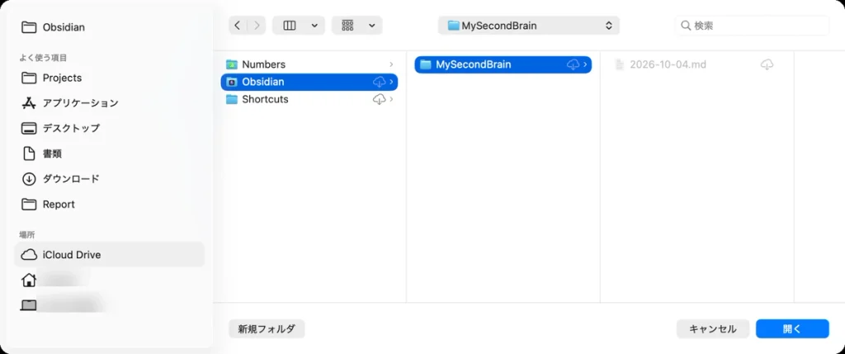Click the 2026-10-04.md document icon
This screenshot has width=845, height=354.
620,64
